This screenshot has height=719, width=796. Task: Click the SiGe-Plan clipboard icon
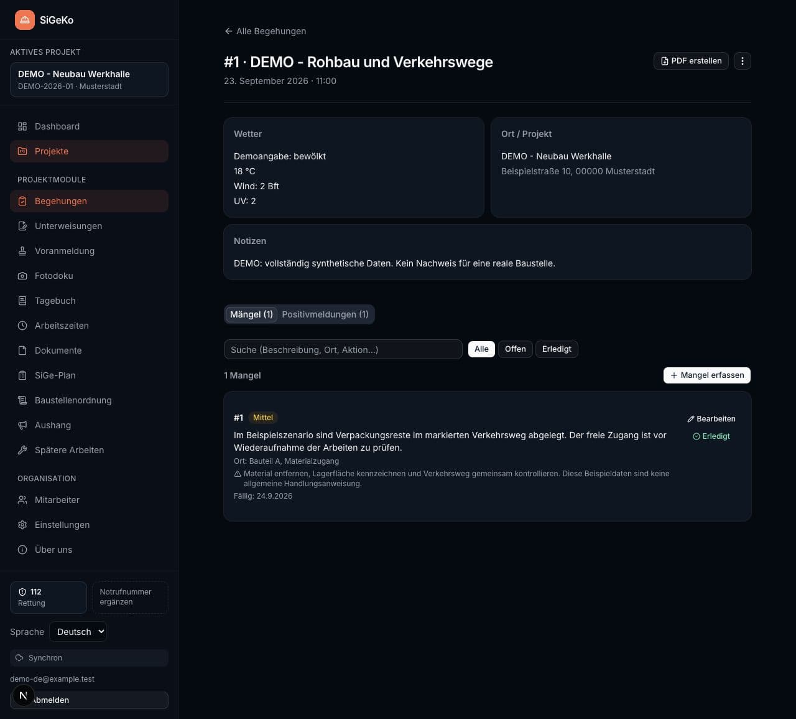[22, 375]
